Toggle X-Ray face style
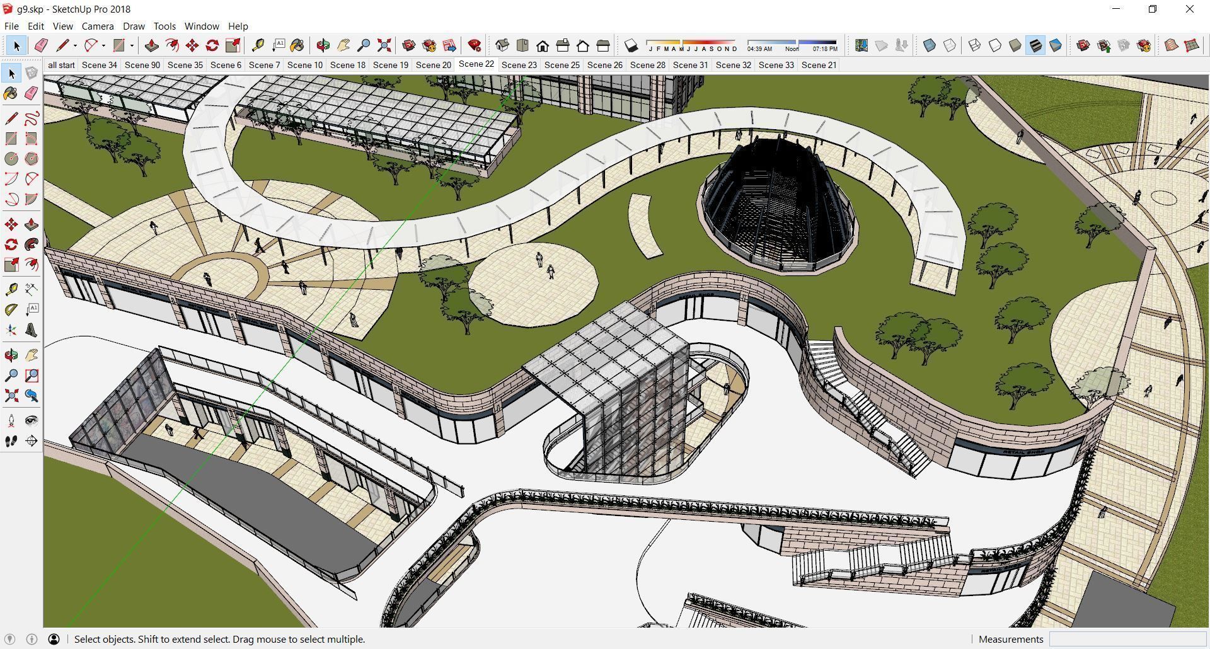Viewport: 1210px width, 649px height. coord(930,45)
